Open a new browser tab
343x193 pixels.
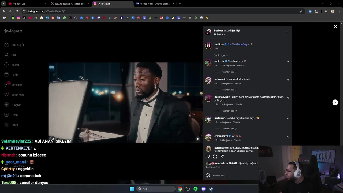180,4
